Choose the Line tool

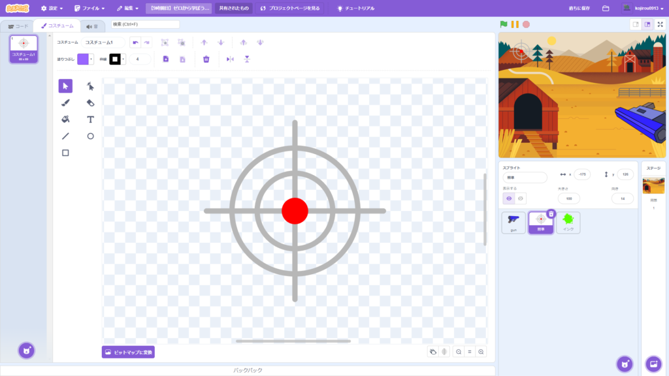(x=65, y=136)
